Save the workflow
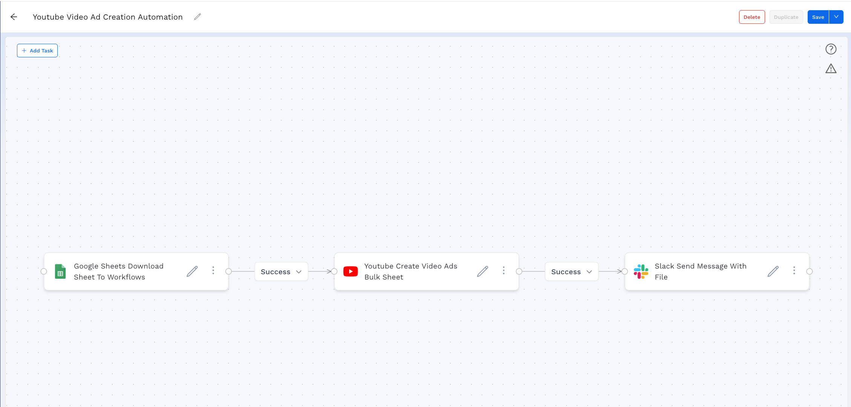 818,17
